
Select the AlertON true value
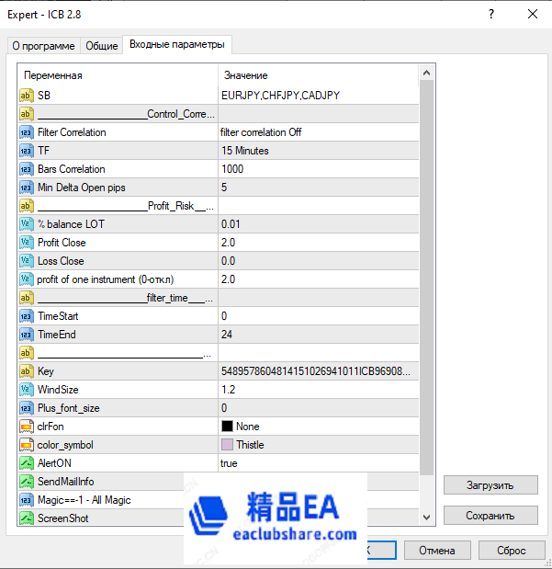point(317,463)
